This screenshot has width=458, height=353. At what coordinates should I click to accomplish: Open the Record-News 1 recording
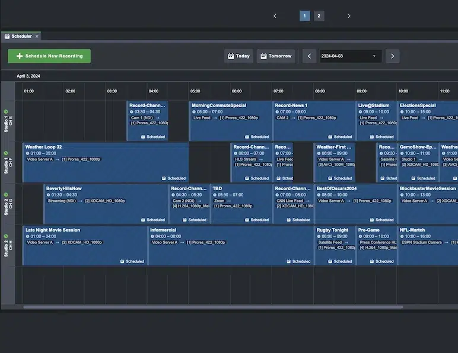coord(313,121)
